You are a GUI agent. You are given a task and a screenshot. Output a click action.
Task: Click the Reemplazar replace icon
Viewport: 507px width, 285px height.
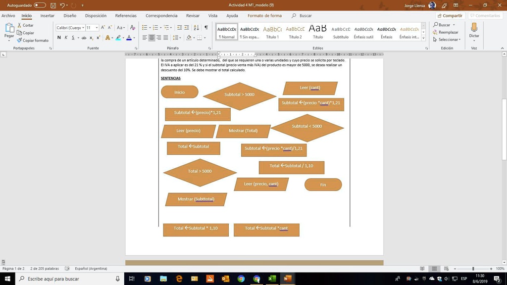point(435,32)
